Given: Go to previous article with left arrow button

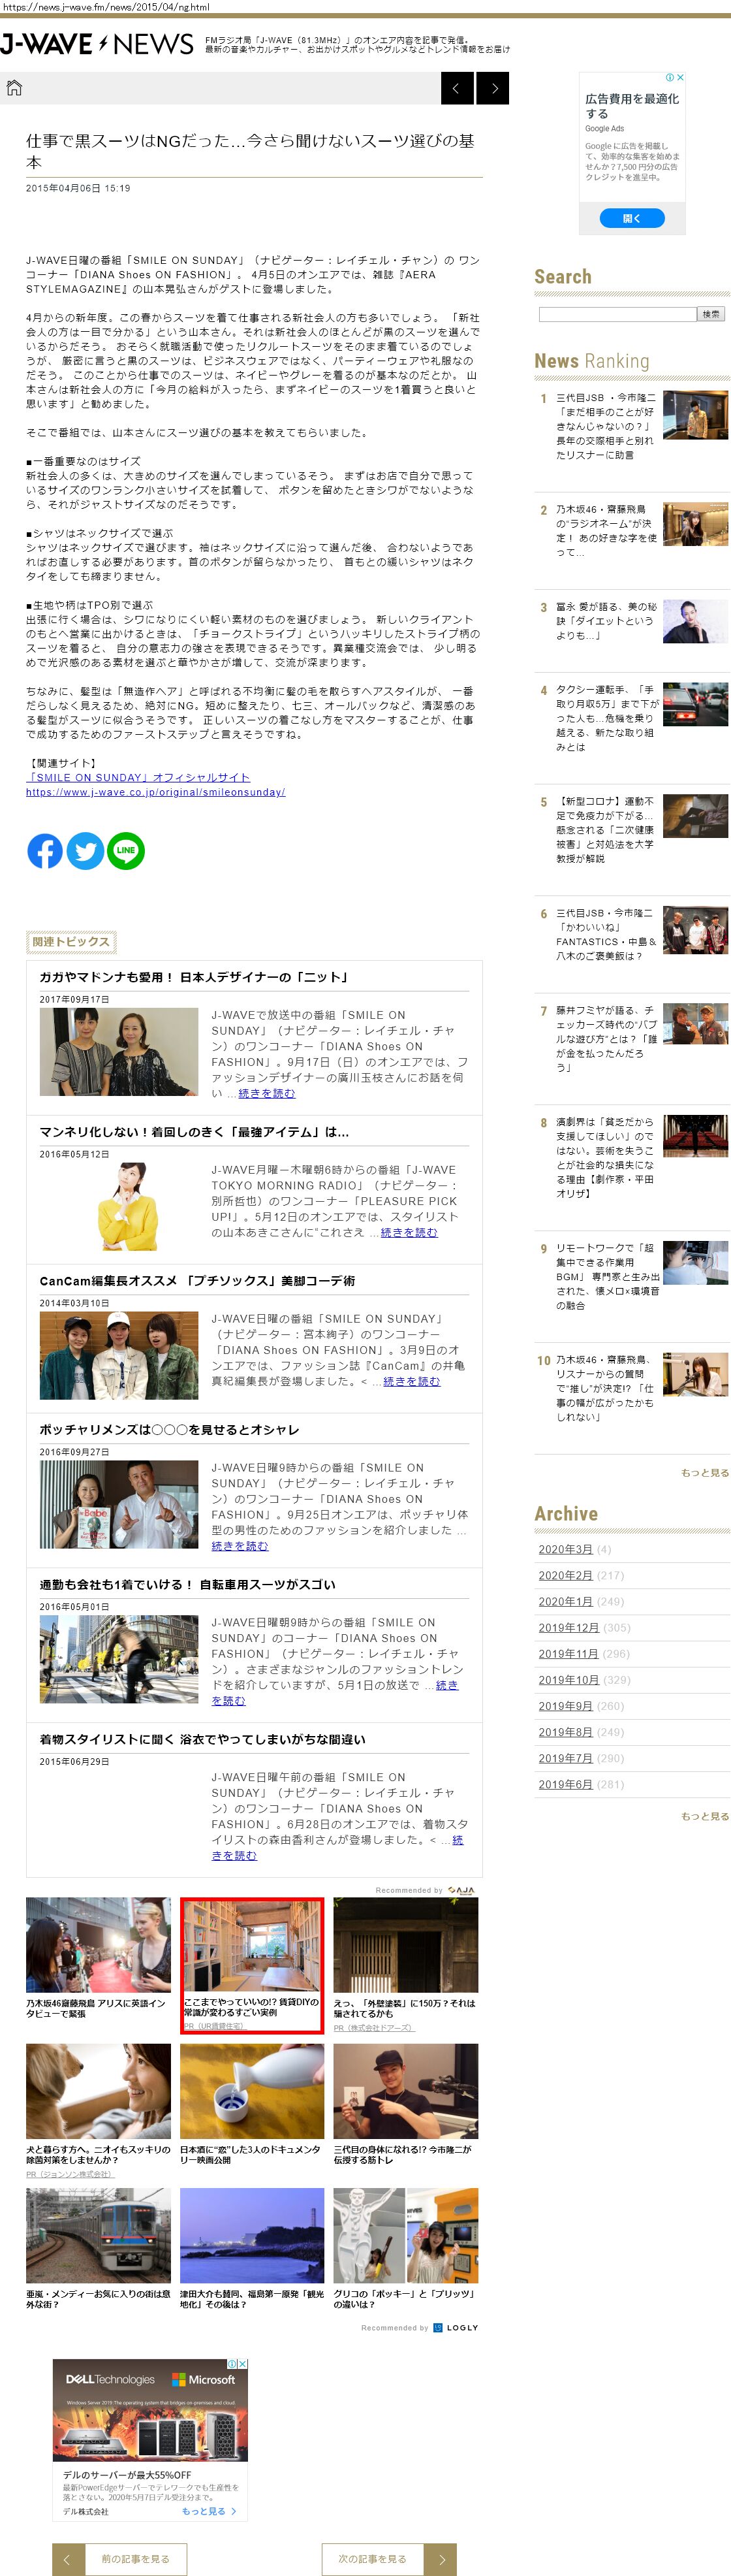Looking at the screenshot, I should click(458, 88).
